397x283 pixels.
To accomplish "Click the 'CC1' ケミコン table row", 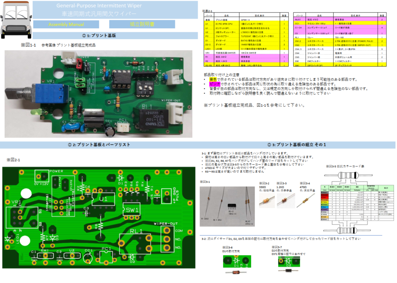I will [340, 24].
